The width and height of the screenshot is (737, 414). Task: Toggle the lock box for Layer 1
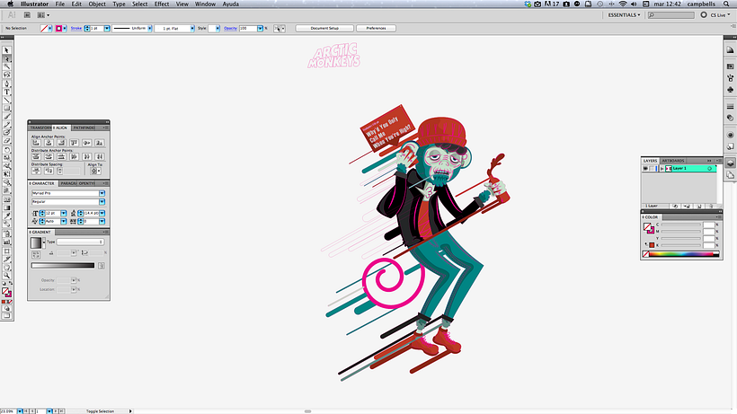pos(652,168)
